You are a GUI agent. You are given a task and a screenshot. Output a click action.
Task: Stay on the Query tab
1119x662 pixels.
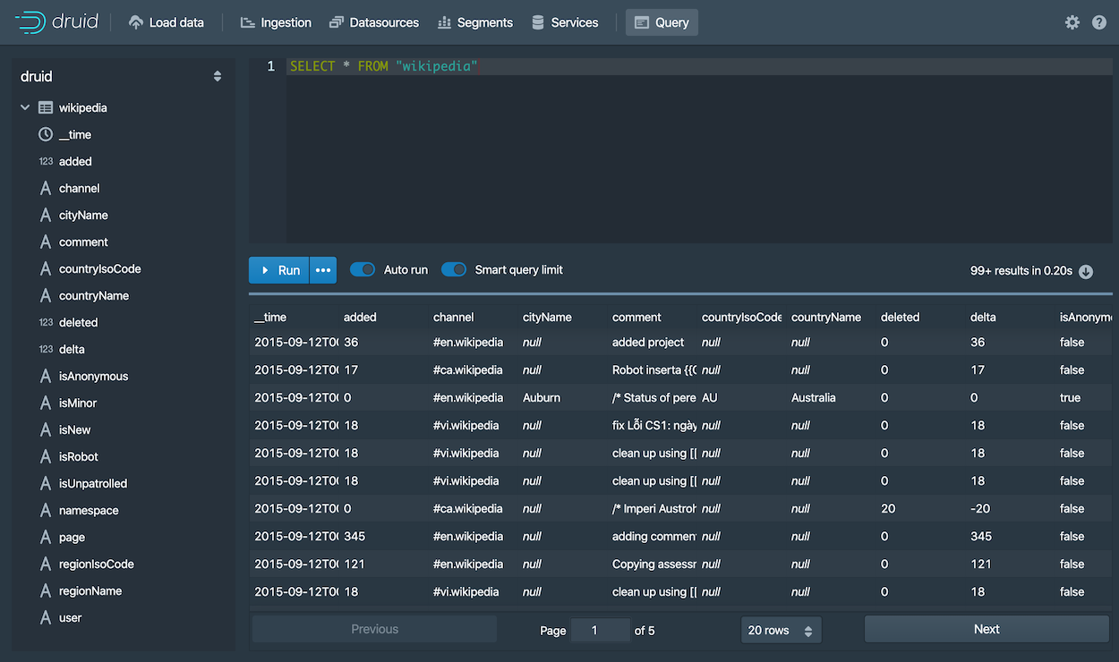click(662, 22)
